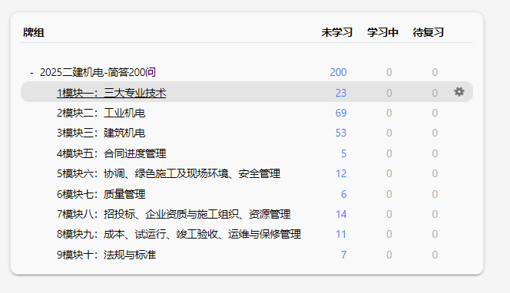The height and width of the screenshot is (293, 510).
Task: Open deck 7模块八 招投标、企业资质
Action: pyautogui.click(x=174, y=215)
